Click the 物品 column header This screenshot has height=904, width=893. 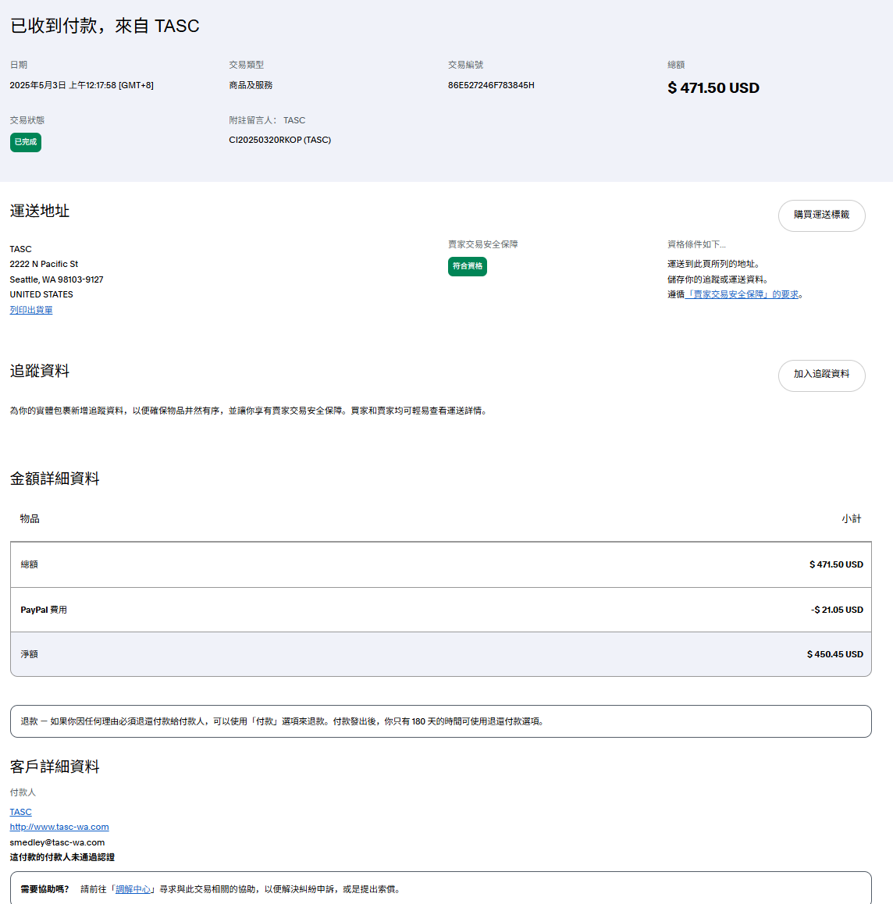coord(30,518)
